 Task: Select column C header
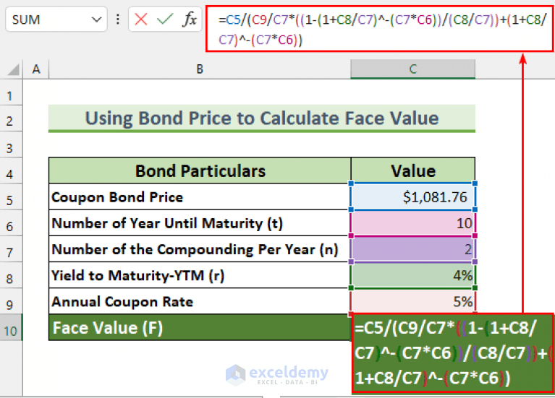pyautogui.click(x=413, y=69)
